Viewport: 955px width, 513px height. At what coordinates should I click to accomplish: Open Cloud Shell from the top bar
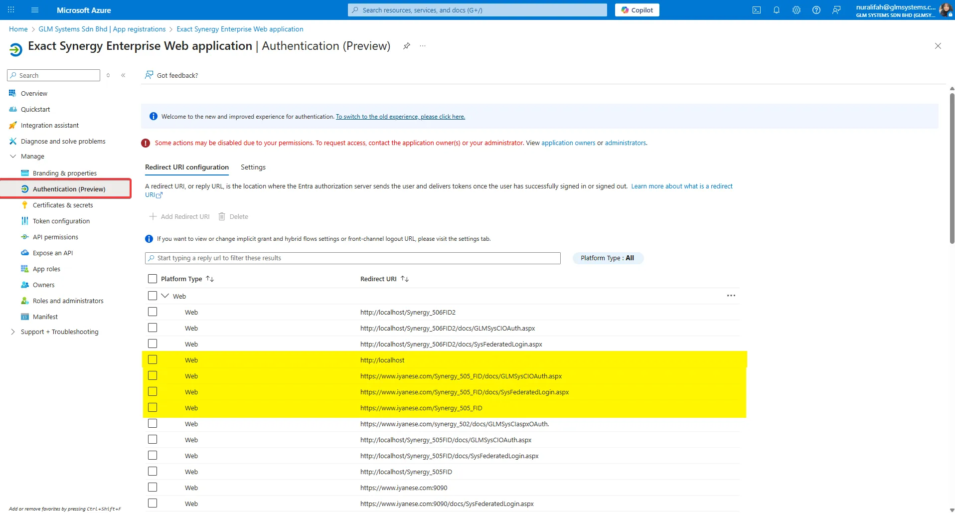point(756,10)
